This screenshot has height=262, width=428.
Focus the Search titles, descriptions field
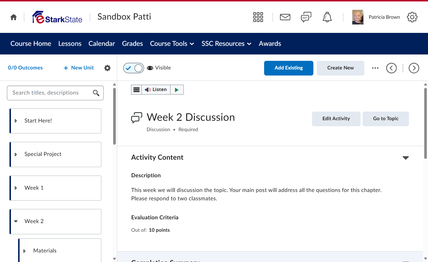pos(55,93)
